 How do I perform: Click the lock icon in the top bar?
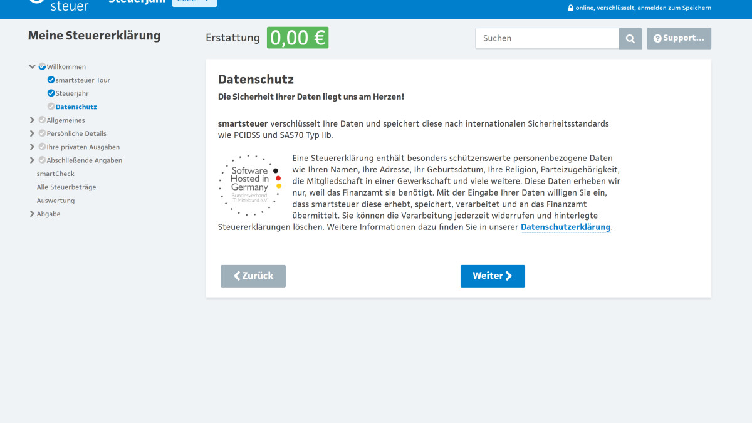(x=570, y=8)
